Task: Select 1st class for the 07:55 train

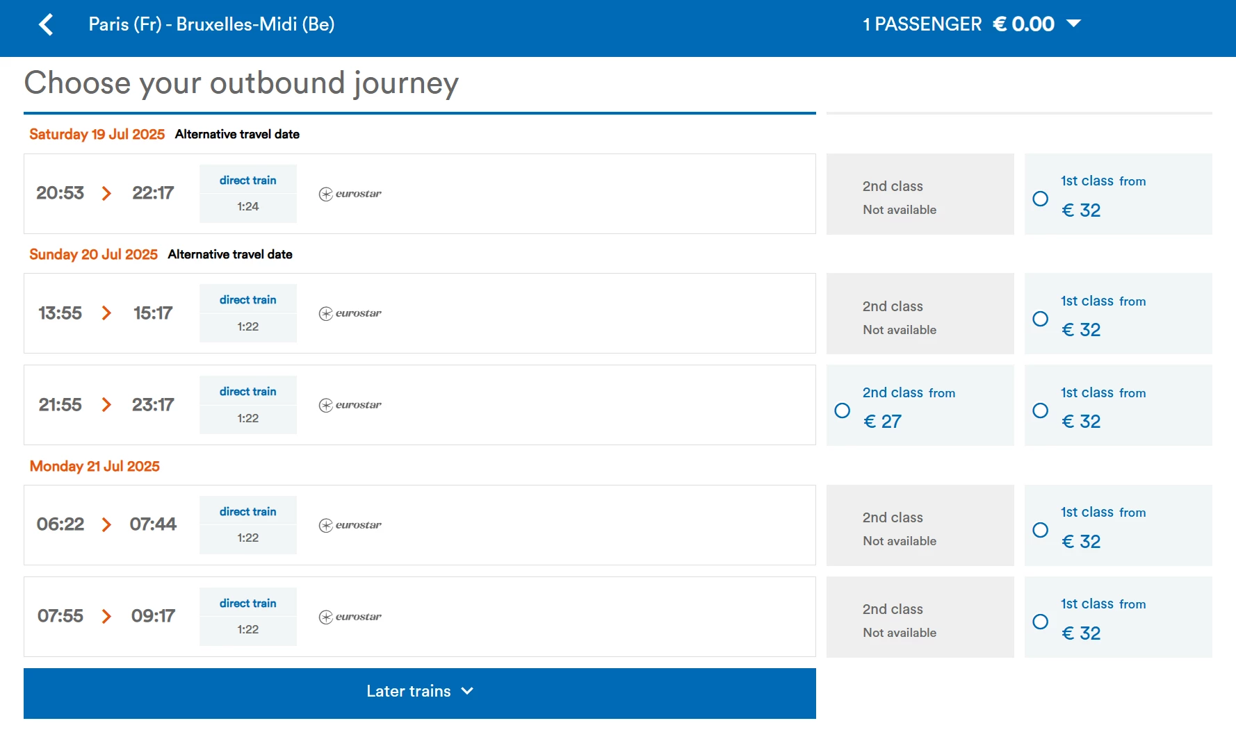Action: click(1040, 622)
